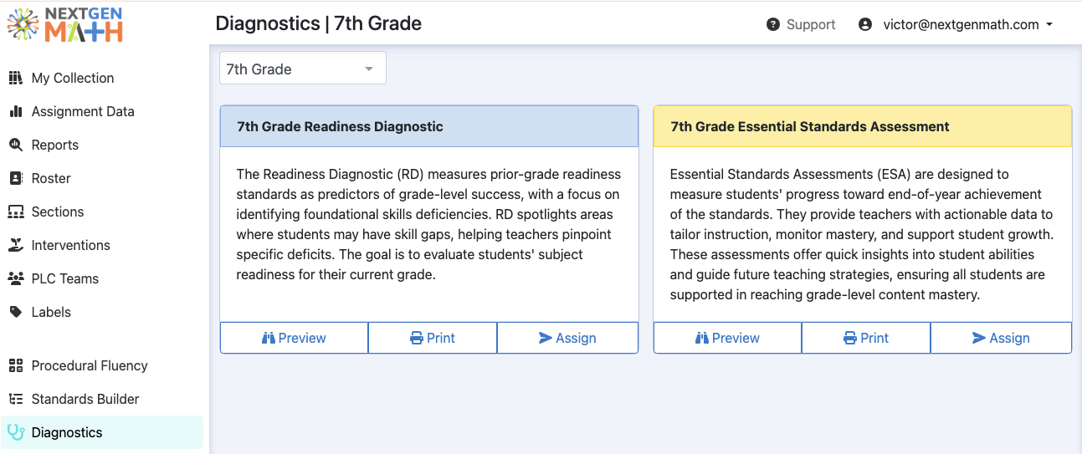Click the Support question mark icon
1082x454 pixels.
pyautogui.click(x=773, y=25)
